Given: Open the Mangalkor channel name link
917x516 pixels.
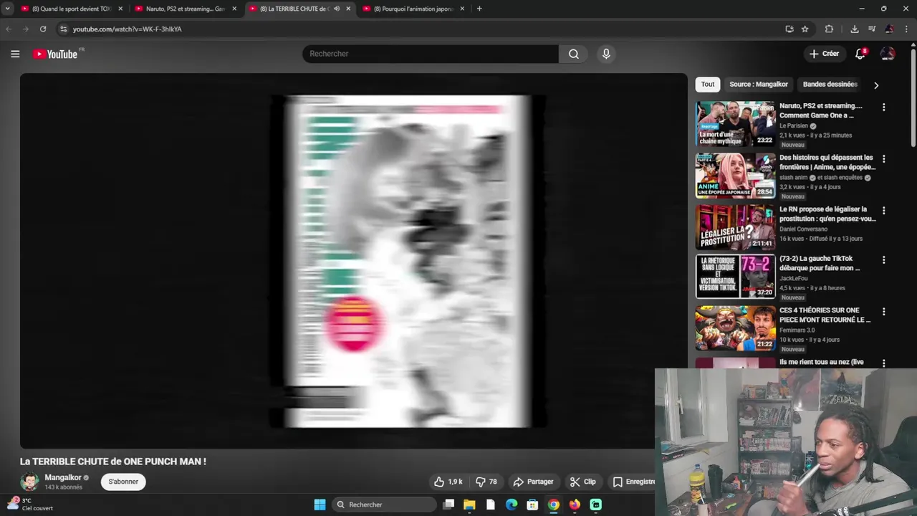Looking at the screenshot, I should (63, 477).
